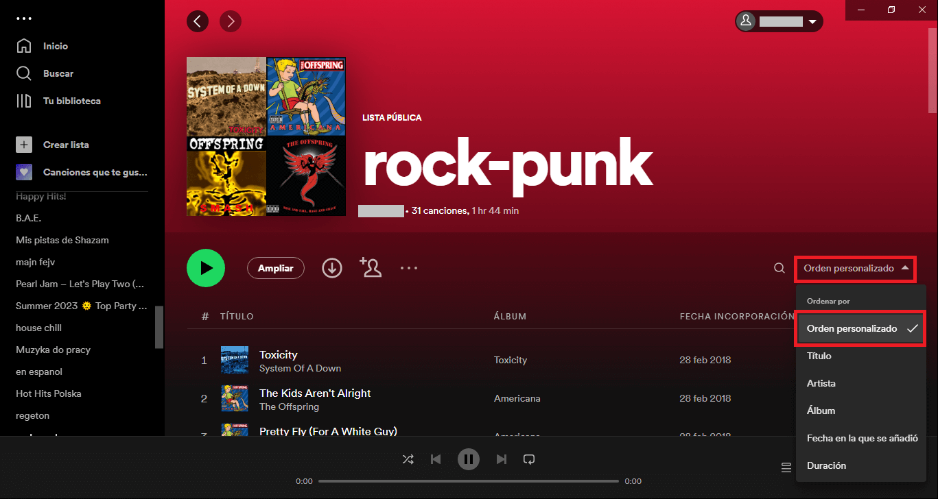Click The Kids Aren't Alright track thumbnail
The width and height of the screenshot is (938, 499).
click(234, 398)
